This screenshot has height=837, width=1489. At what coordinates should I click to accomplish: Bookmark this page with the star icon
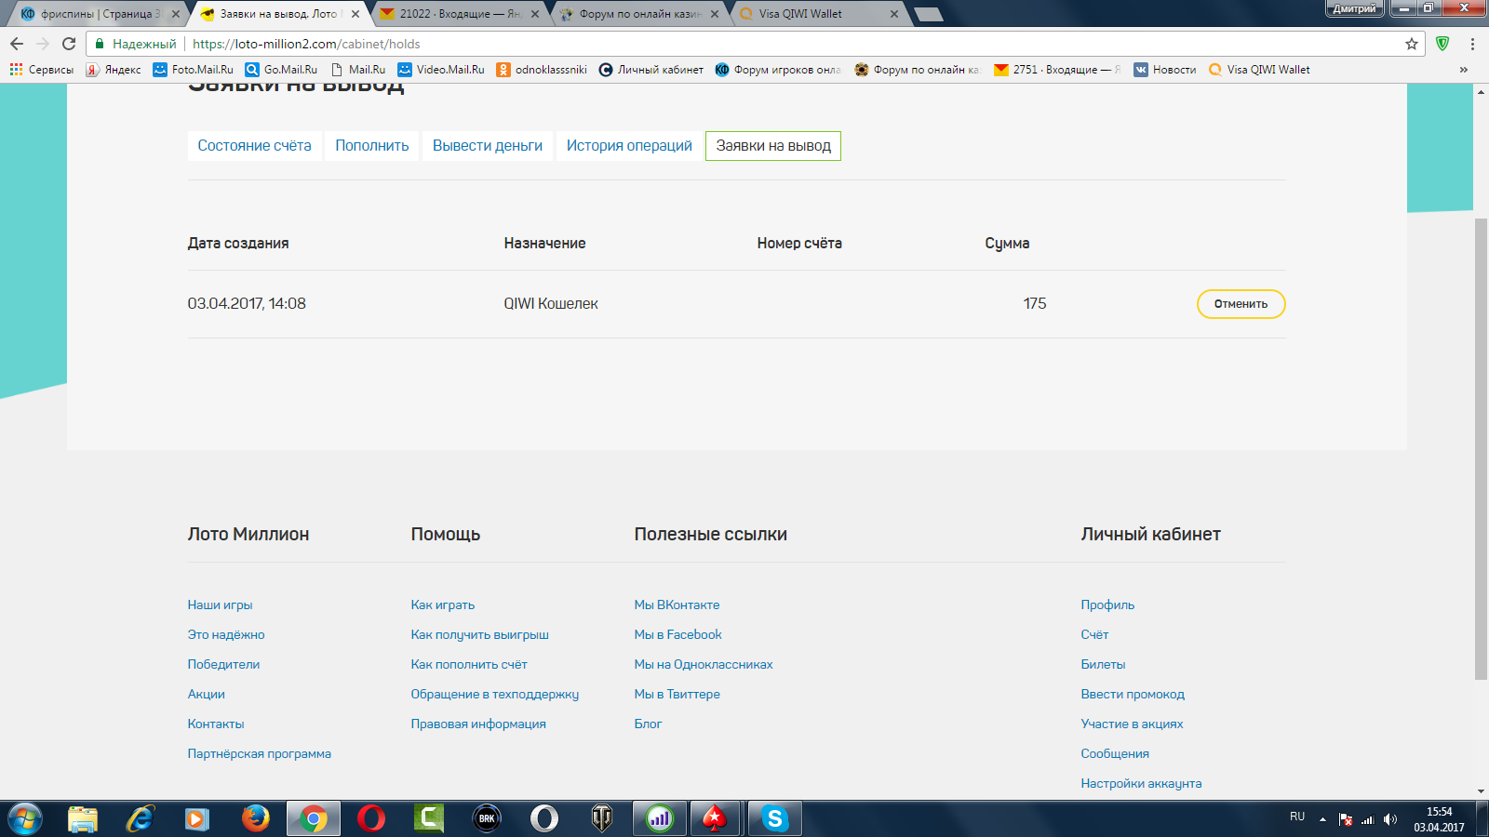(x=1412, y=44)
